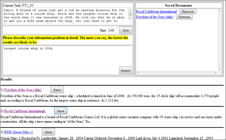Click the Saved Documents heading
This screenshot has width=226, height=140.
tap(179, 5)
